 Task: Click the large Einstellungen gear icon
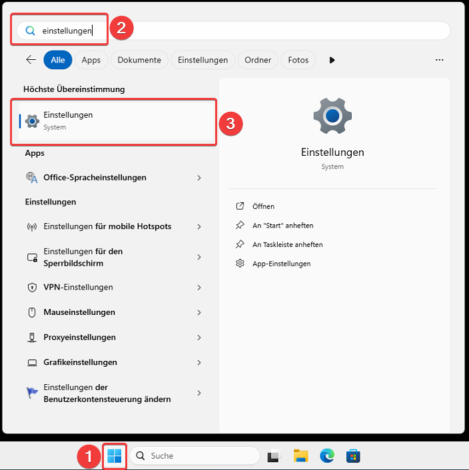(x=332, y=116)
